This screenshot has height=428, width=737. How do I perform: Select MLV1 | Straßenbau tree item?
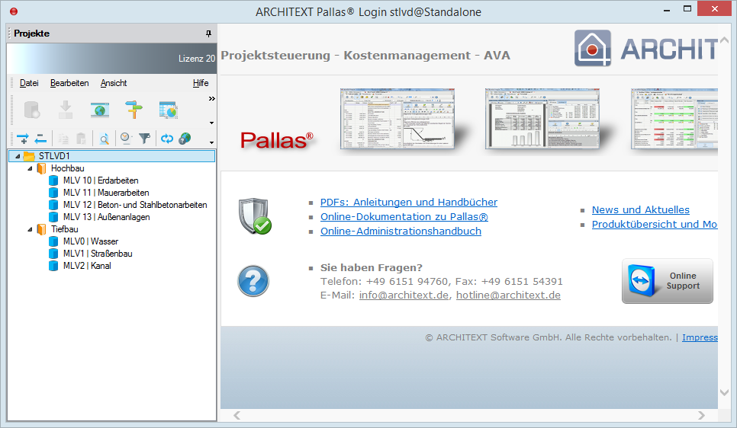[x=98, y=254]
